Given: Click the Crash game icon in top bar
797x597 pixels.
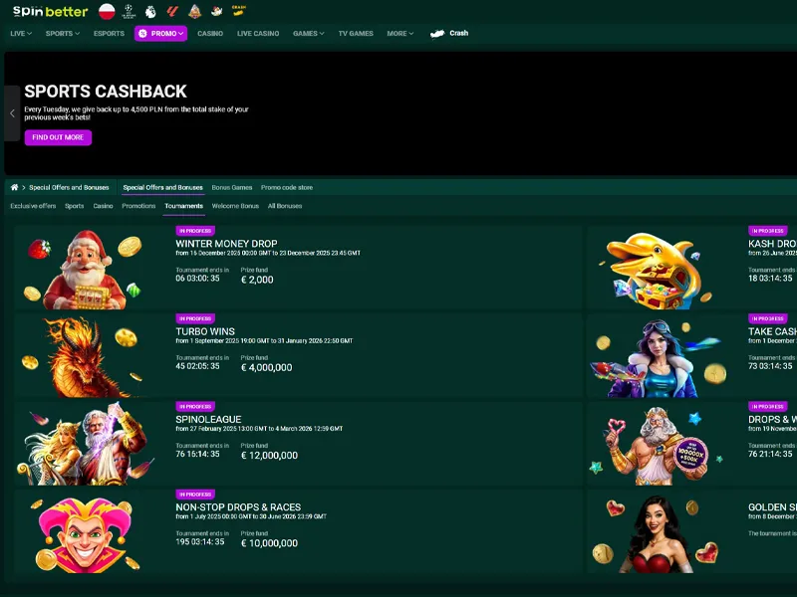Looking at the screenshot, I should pyautogui.click(x=239, y=11).
